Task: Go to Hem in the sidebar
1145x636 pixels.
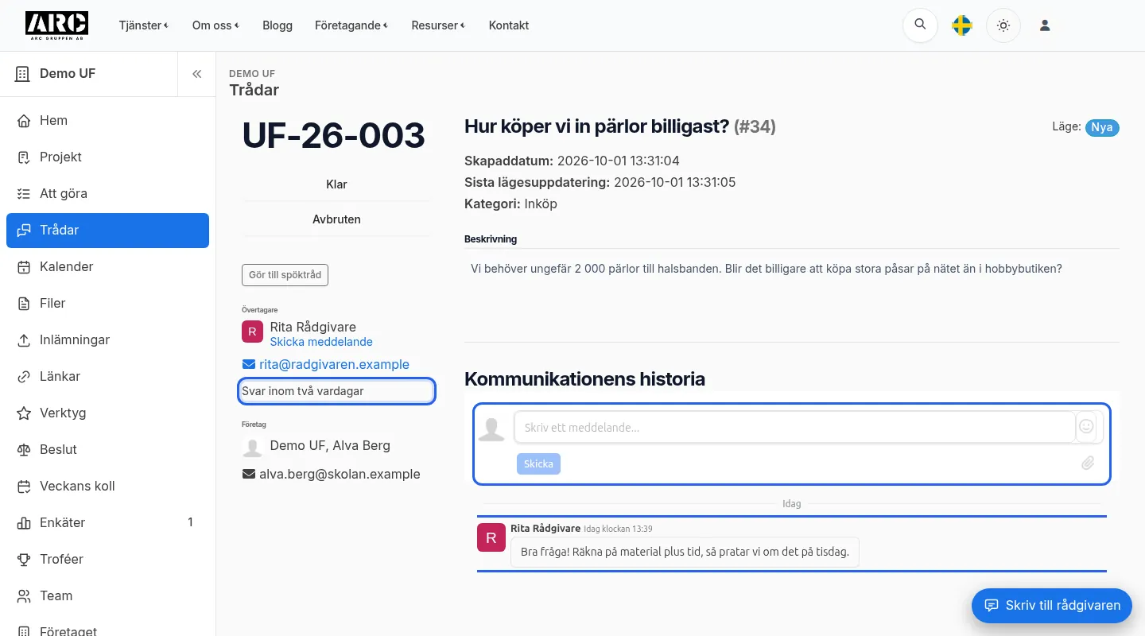Action: coord(107,120)
